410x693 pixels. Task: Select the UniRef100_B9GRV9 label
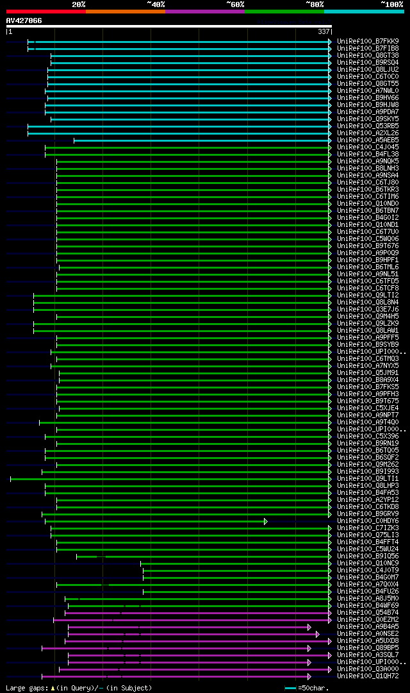(368, 514)
